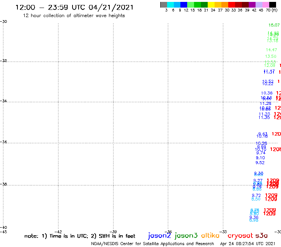Click the NOAA/NESDIS Center credit line
281x247 pixels.
point(153,244)
